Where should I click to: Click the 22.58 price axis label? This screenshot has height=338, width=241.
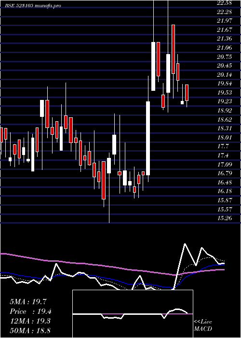point(225,3)
